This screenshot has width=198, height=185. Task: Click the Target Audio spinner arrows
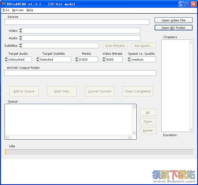pos(6,60)
